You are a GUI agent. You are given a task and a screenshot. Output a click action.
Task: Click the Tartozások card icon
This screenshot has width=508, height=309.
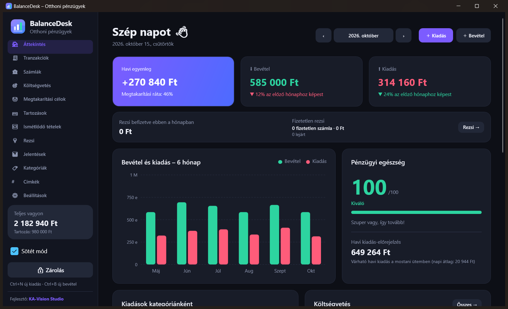(x=15, y=113)
